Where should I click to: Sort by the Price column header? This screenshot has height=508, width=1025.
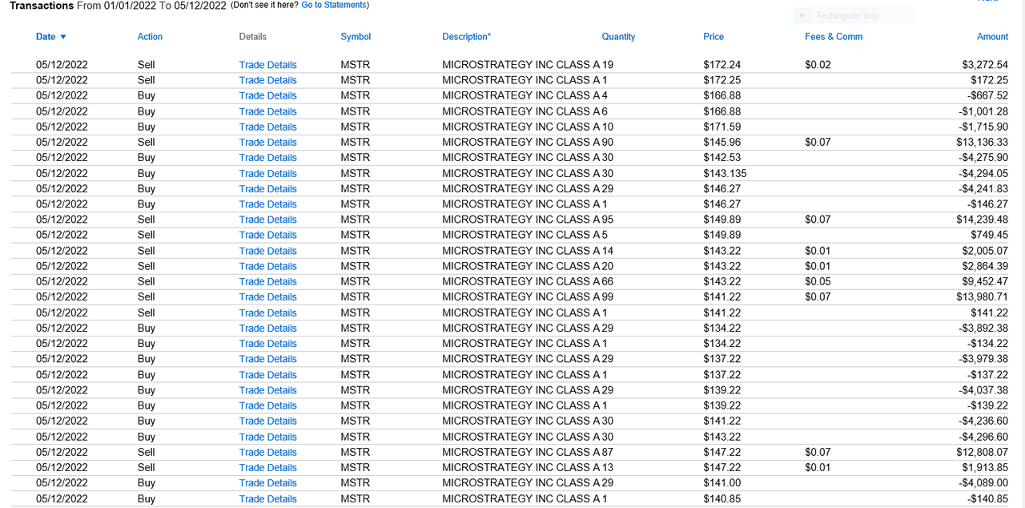pos(713,37)
